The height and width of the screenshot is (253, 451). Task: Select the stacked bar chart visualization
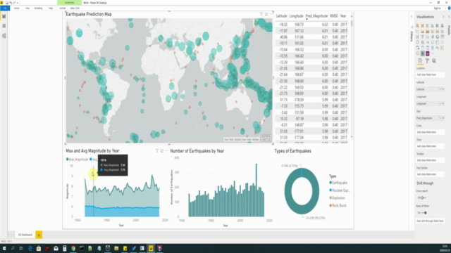418,26
